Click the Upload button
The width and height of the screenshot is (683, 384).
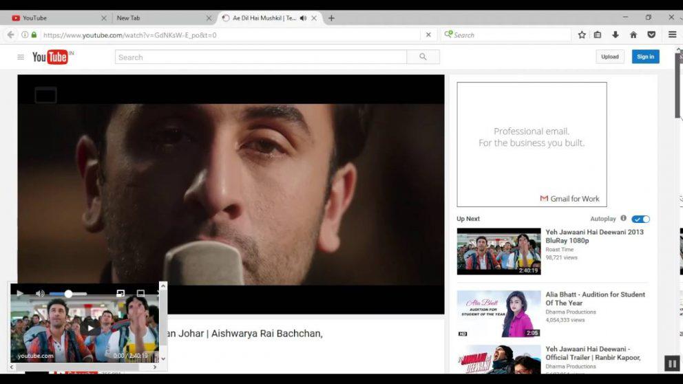point(610,56)
